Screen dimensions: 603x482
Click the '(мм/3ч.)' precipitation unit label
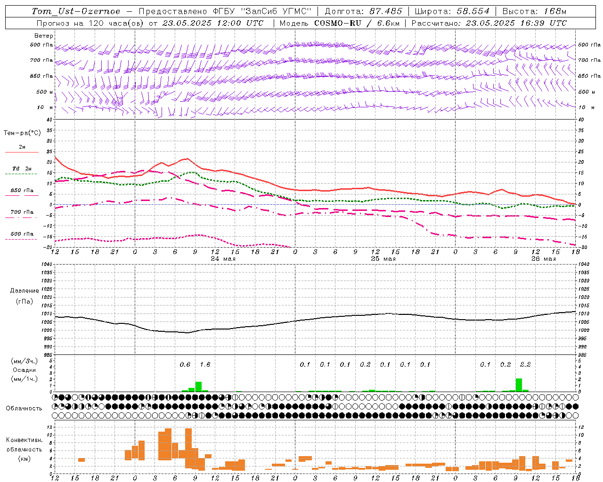tap(24, 361)
